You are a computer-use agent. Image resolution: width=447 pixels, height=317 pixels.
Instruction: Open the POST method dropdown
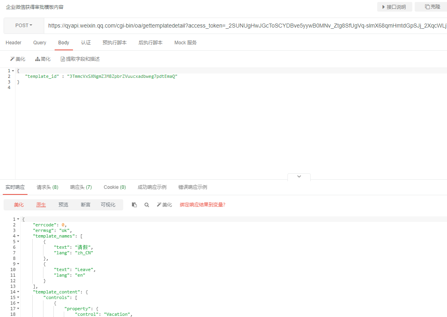[24, 26]
